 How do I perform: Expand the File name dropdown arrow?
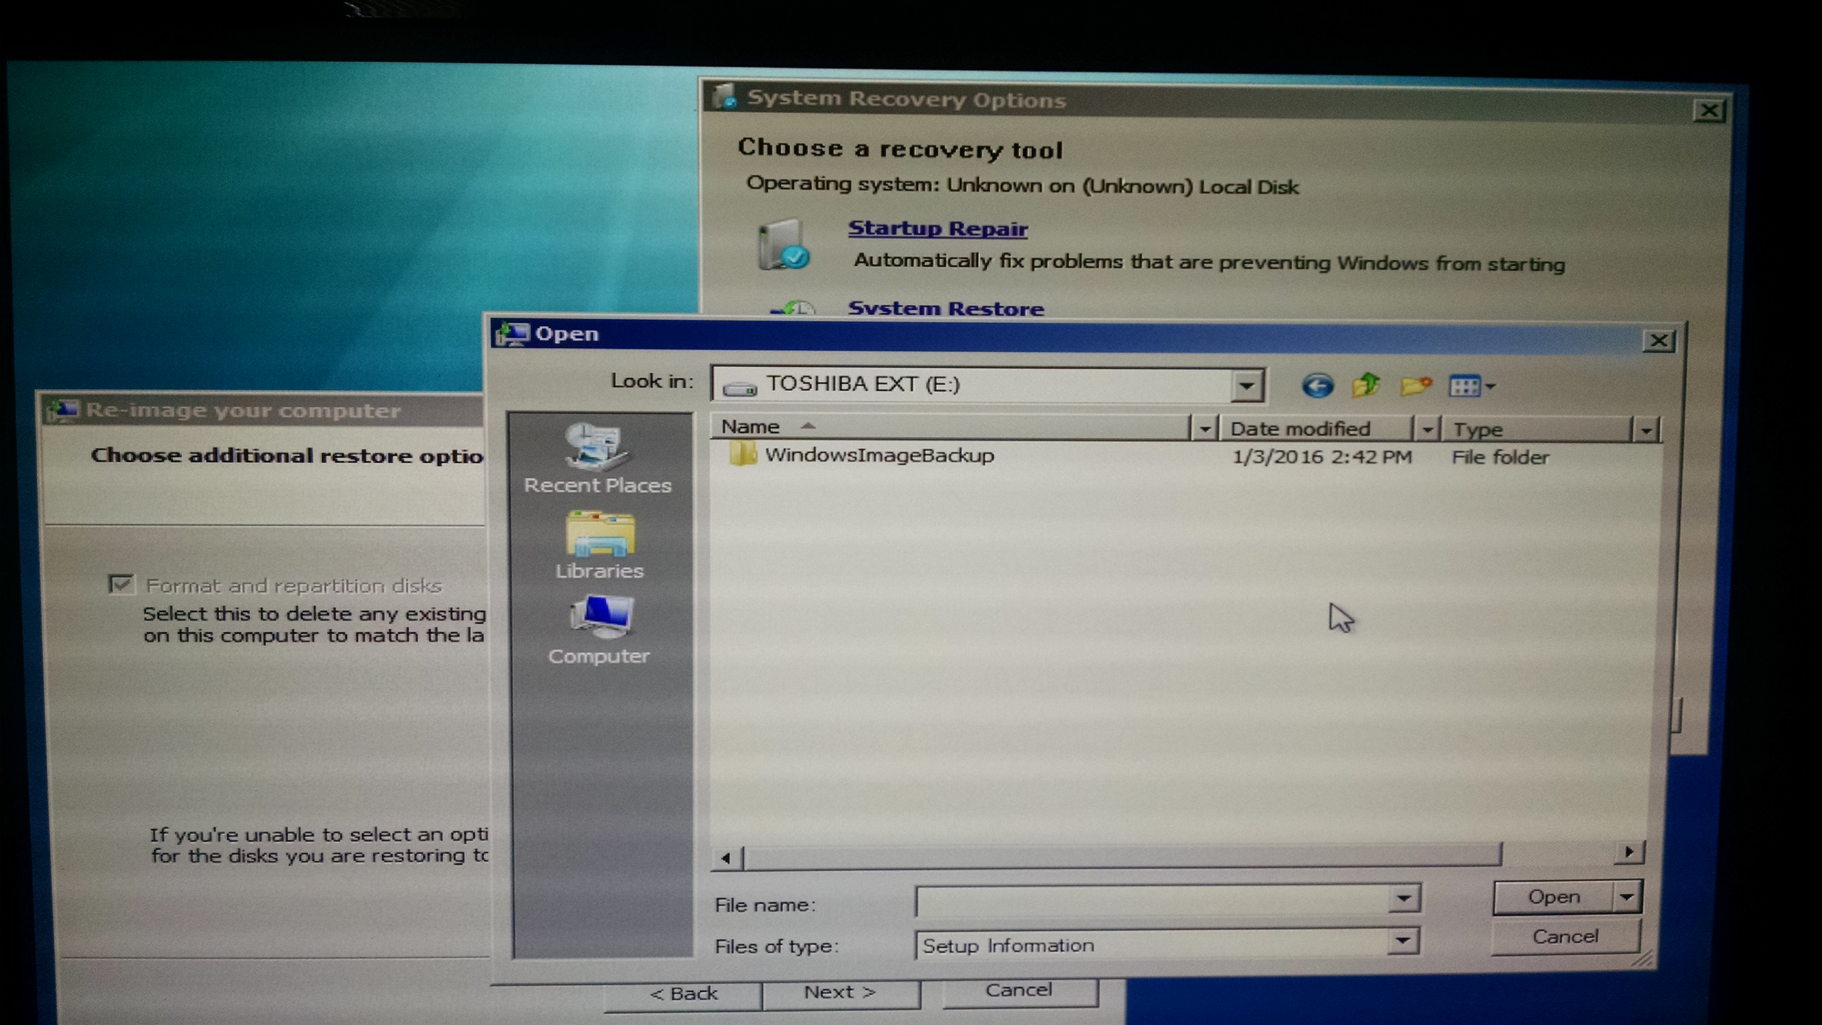(x=1404, y=899)
